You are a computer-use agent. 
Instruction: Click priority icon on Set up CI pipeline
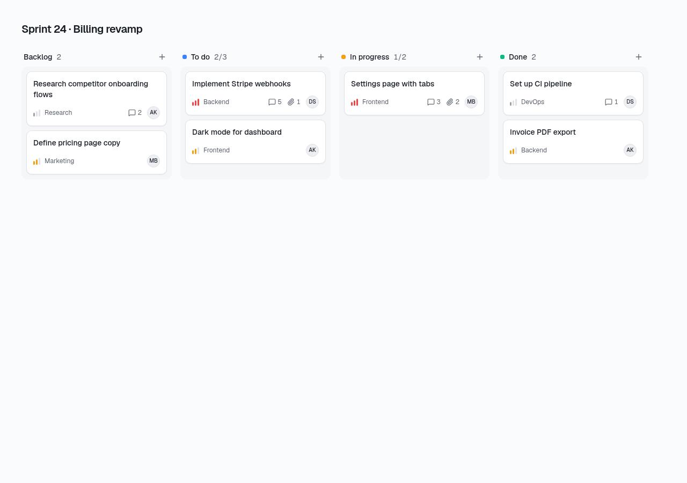514,102
